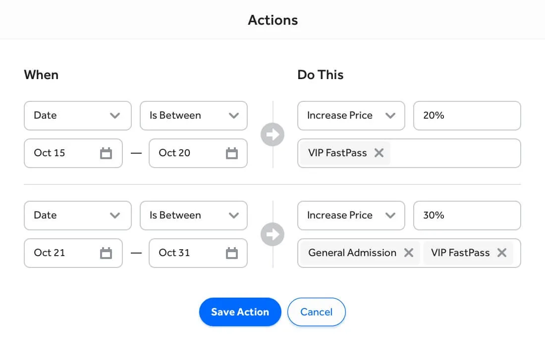Expand first rule's Is Between dropdown
The image size is (545, 350).
[194, 116]
